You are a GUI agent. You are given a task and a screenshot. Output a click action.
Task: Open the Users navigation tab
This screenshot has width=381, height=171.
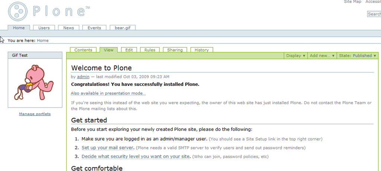44,28
